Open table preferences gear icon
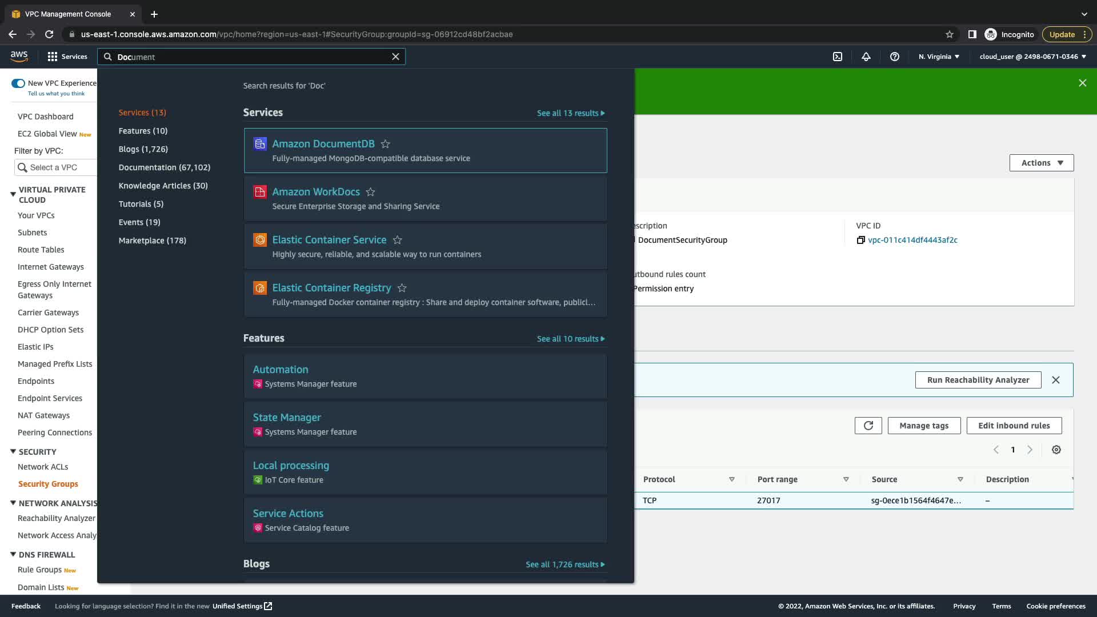The height and width of the screenshot is (617, 1097). click(x=1056, y=450)
